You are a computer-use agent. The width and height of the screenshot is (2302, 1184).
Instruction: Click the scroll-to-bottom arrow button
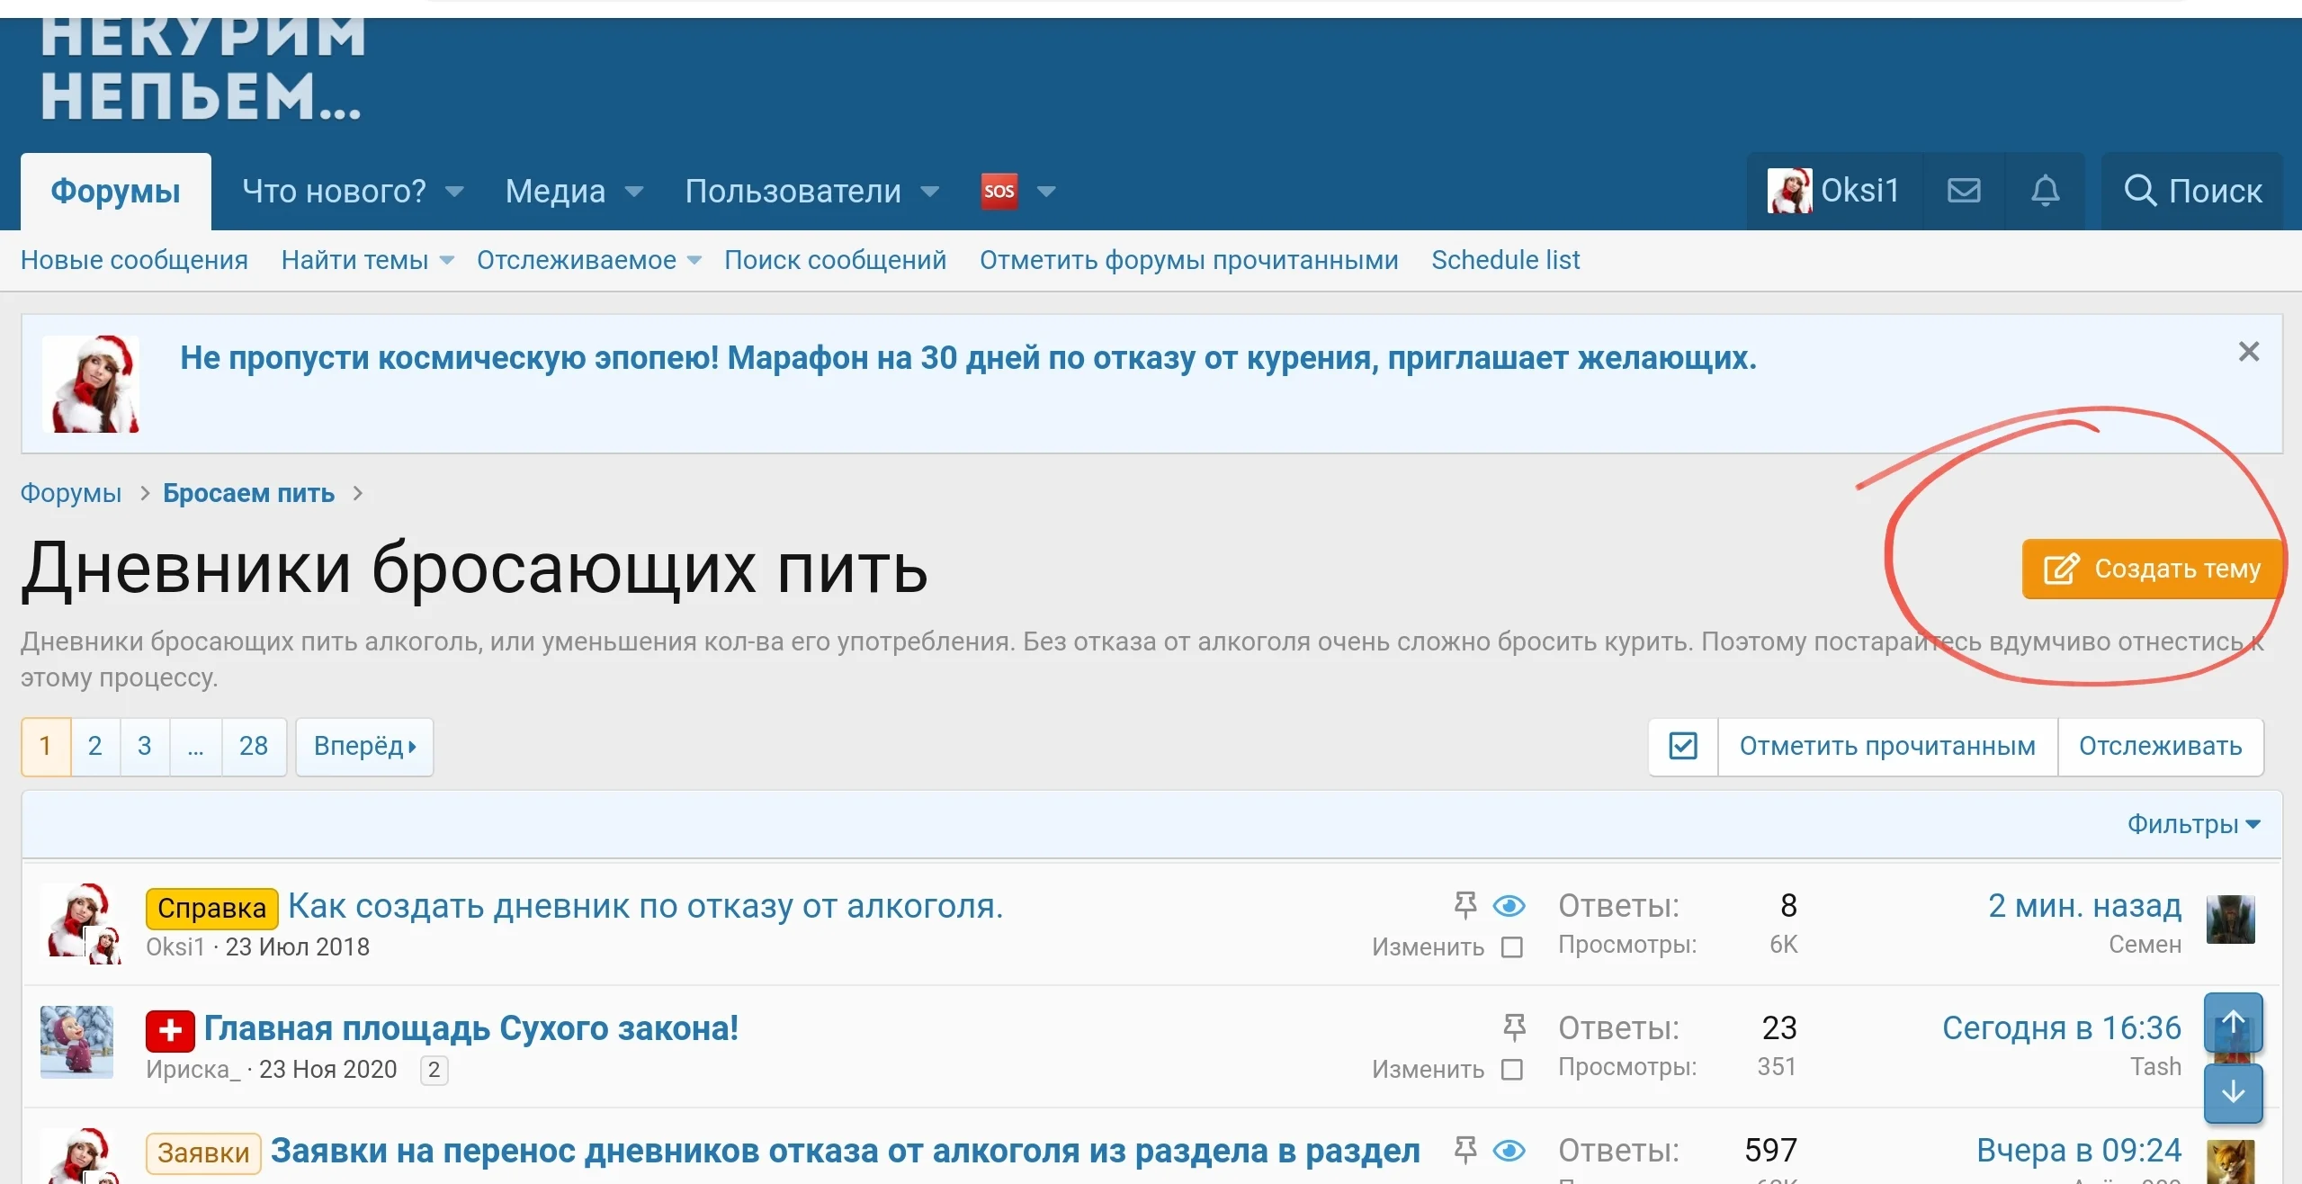coord(2235,1091)
